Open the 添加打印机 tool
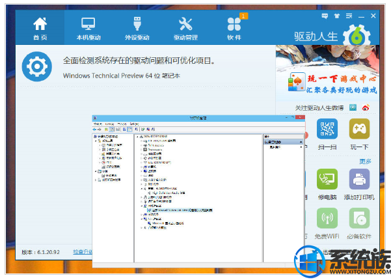Viewport: 391px width, 280px height. click(359, 185)
